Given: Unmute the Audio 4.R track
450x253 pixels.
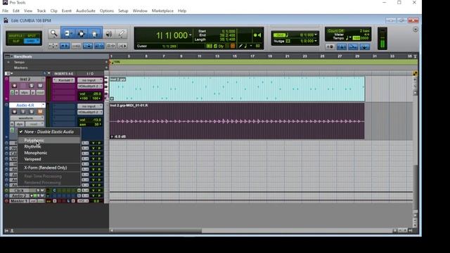Looking at the screenshot, I should pyautogui.click(x=40, y=112).
